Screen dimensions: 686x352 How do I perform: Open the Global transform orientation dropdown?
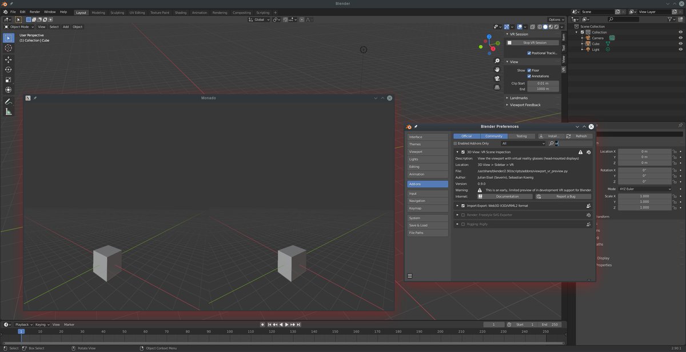point(259,19)
